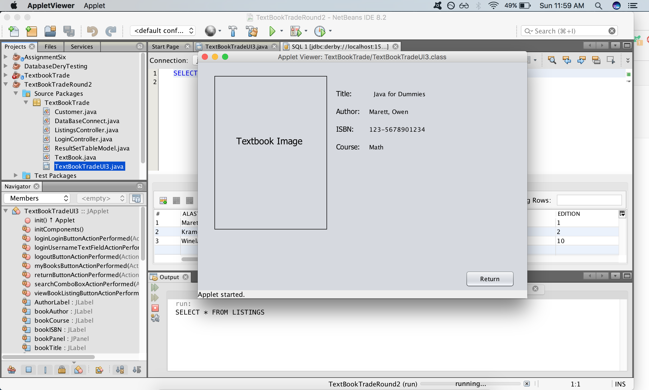
Task: Click the Return button in applet
Action: [x=490, y=279]
